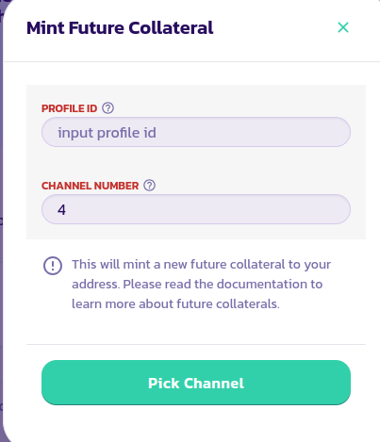Click the PROFILE ID label text

[69, 108]
